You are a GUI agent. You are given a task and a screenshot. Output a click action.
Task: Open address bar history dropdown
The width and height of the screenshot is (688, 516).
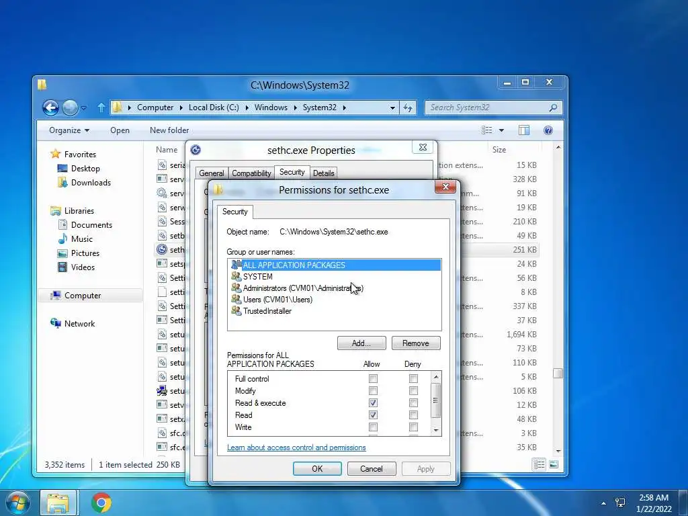coord(392,107)
